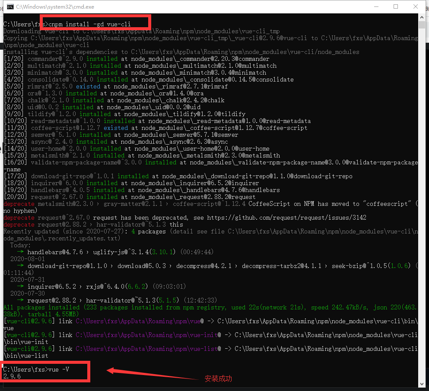Click the date '2020-07-31'
429x391 pixels.
[x=27, y=280]
